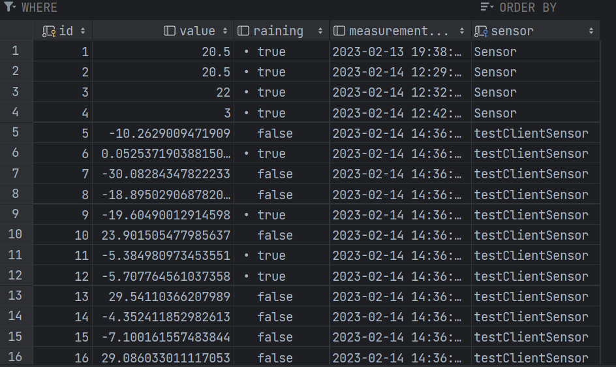This screenshot has width=616, height=367.
Task: Click the WHERE filter funnel icon
Action: (x=9, y=7)
